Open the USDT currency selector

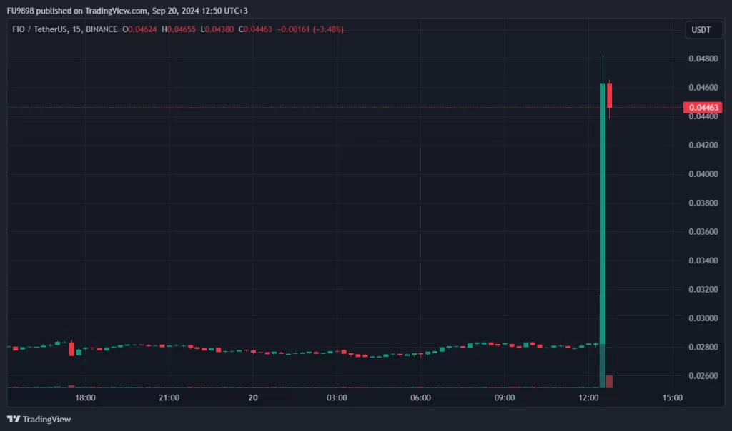(698, 30)
